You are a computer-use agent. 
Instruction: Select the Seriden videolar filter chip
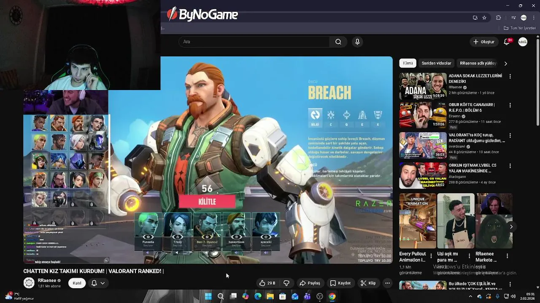436,63
